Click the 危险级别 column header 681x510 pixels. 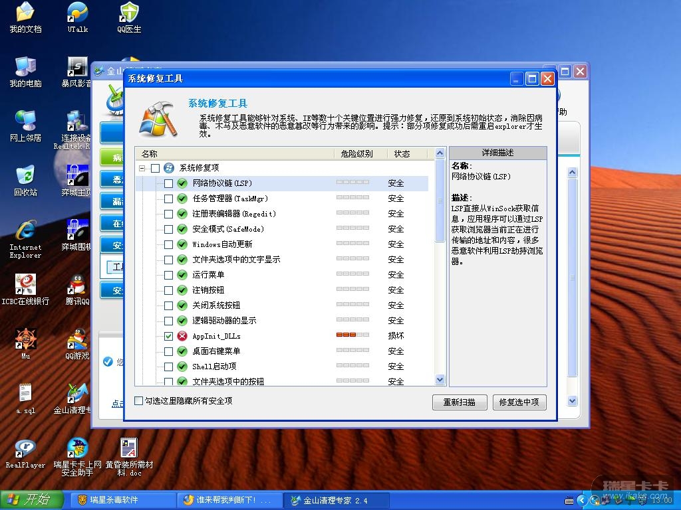360,153
